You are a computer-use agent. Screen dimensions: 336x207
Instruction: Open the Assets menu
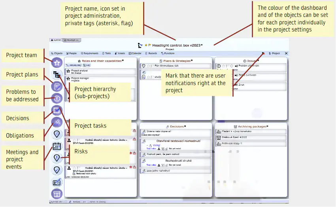click(120, 54)
